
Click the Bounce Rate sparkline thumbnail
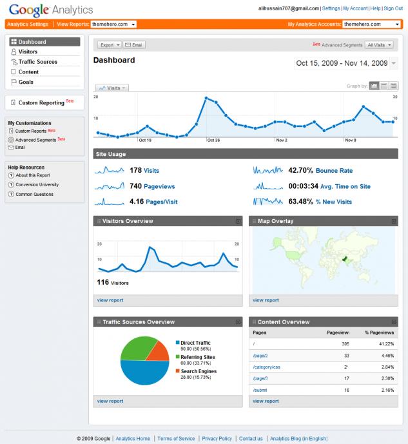(x=268, y=170)
